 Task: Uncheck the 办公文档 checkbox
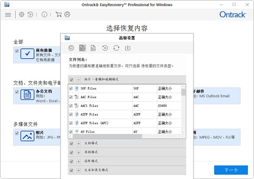17,92
